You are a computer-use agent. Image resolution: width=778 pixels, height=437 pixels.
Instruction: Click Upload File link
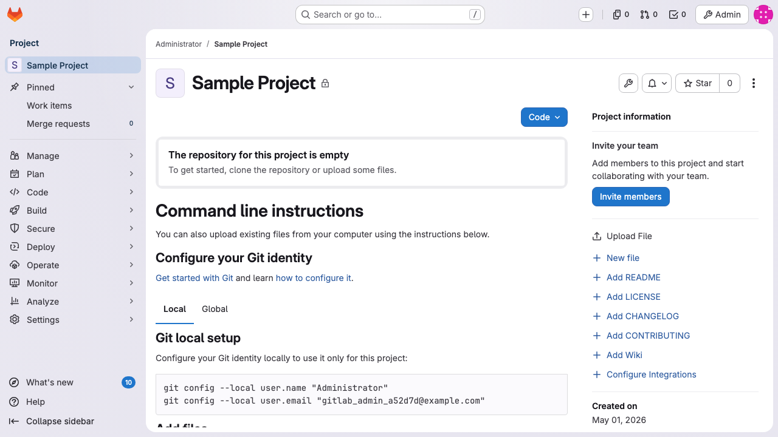point(622,236)
